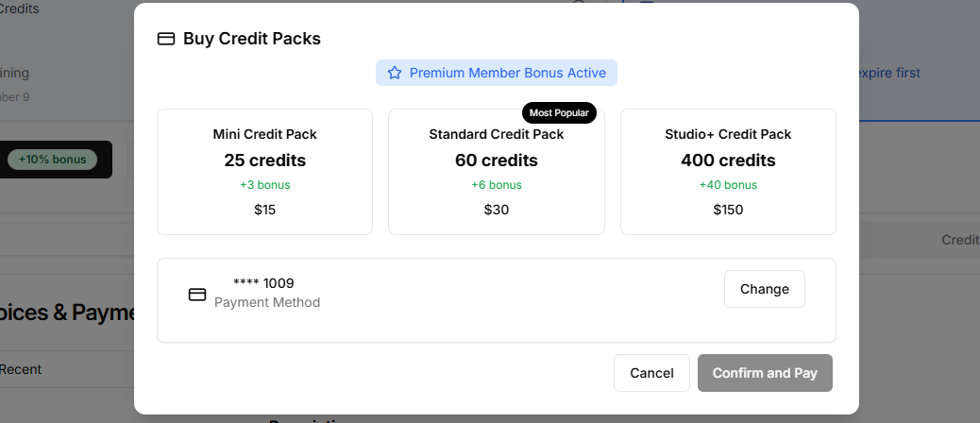Click the Most Popular badge
This screenshot has height=423, width=980.
(x=559, y=112)
